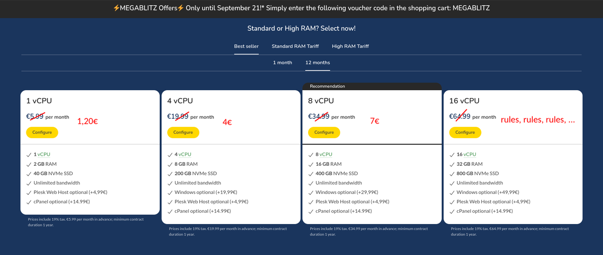The width and height of the screenshot is (603, 255).
Task: Open the High RAM Tariff tab
Action: pyautogui.click(x=350, y=46)
